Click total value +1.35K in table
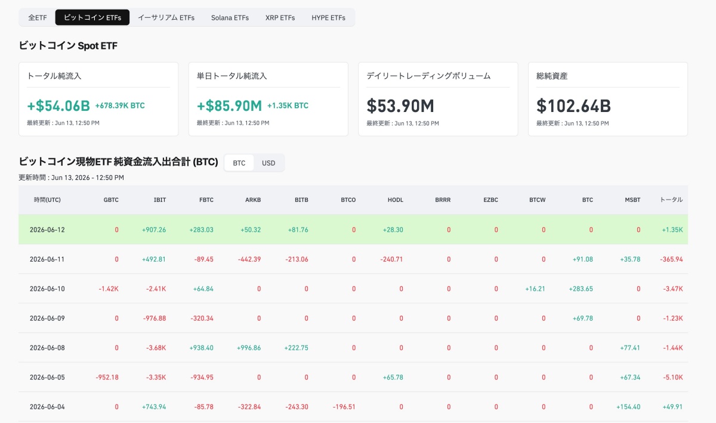 point(672,229)
